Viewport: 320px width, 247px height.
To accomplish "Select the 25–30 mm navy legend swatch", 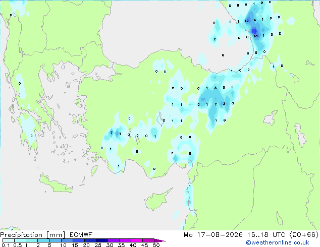I will pos(102,240).
